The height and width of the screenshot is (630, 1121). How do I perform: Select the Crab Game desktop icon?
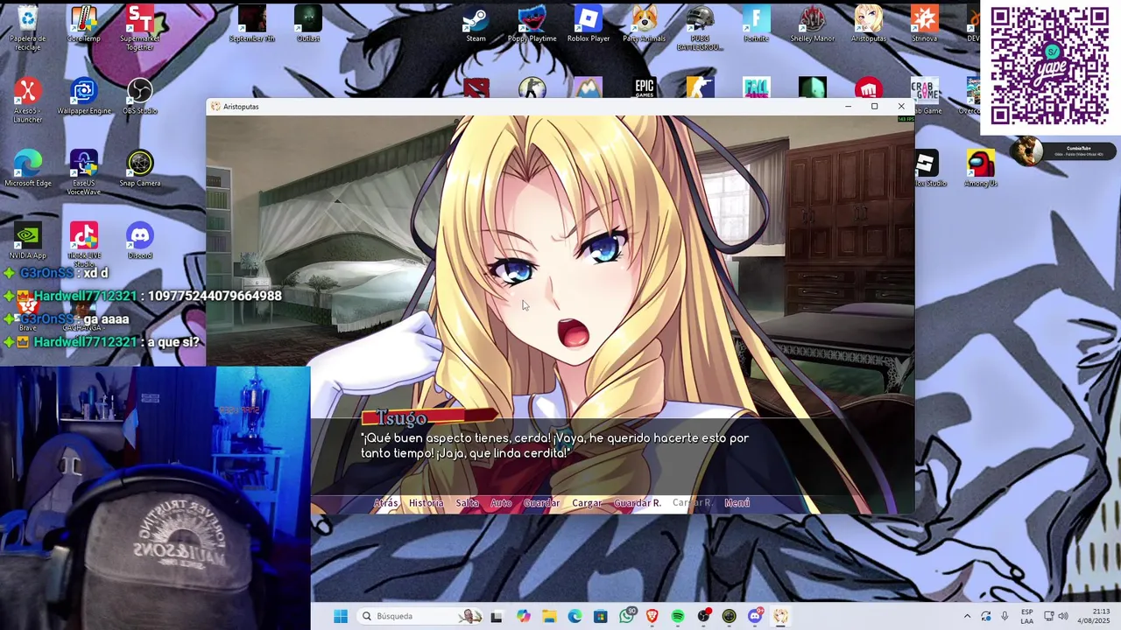coord(924,96)
